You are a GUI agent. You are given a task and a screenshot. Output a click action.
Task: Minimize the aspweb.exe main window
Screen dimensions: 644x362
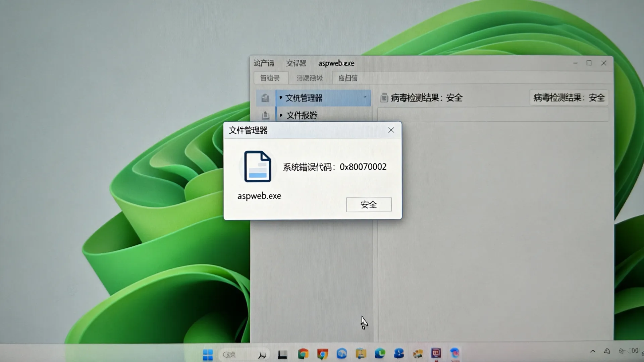tap(575, 63)
